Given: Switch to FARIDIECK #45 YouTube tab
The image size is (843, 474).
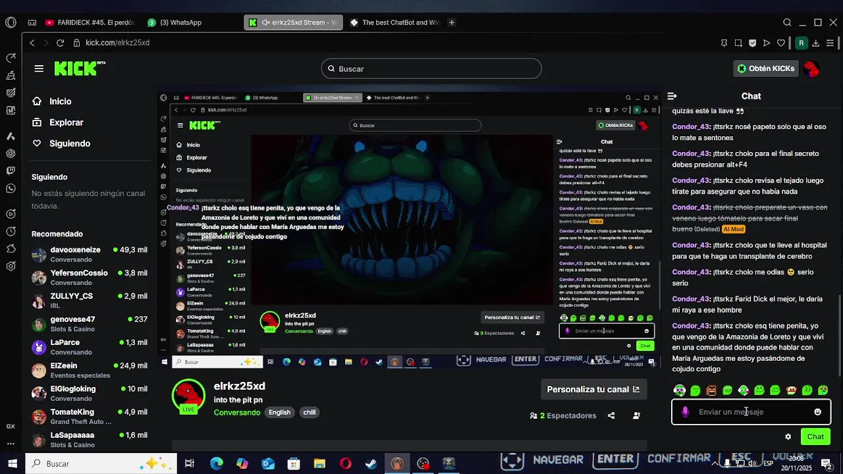Looking at the screenshot, I should (x=90, y=22).
